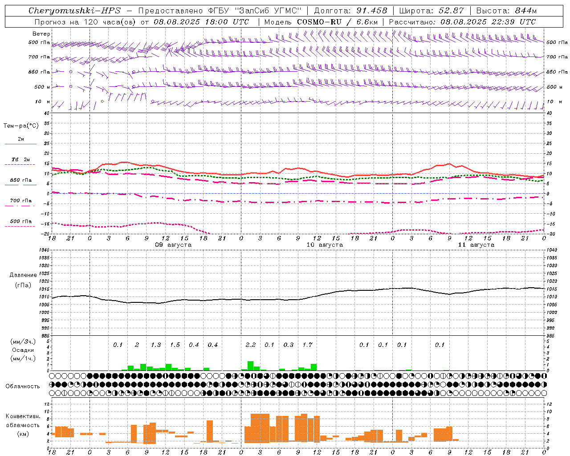Click the date label 10 августа
The image size is (570, 456).
[x=325, y=245]
